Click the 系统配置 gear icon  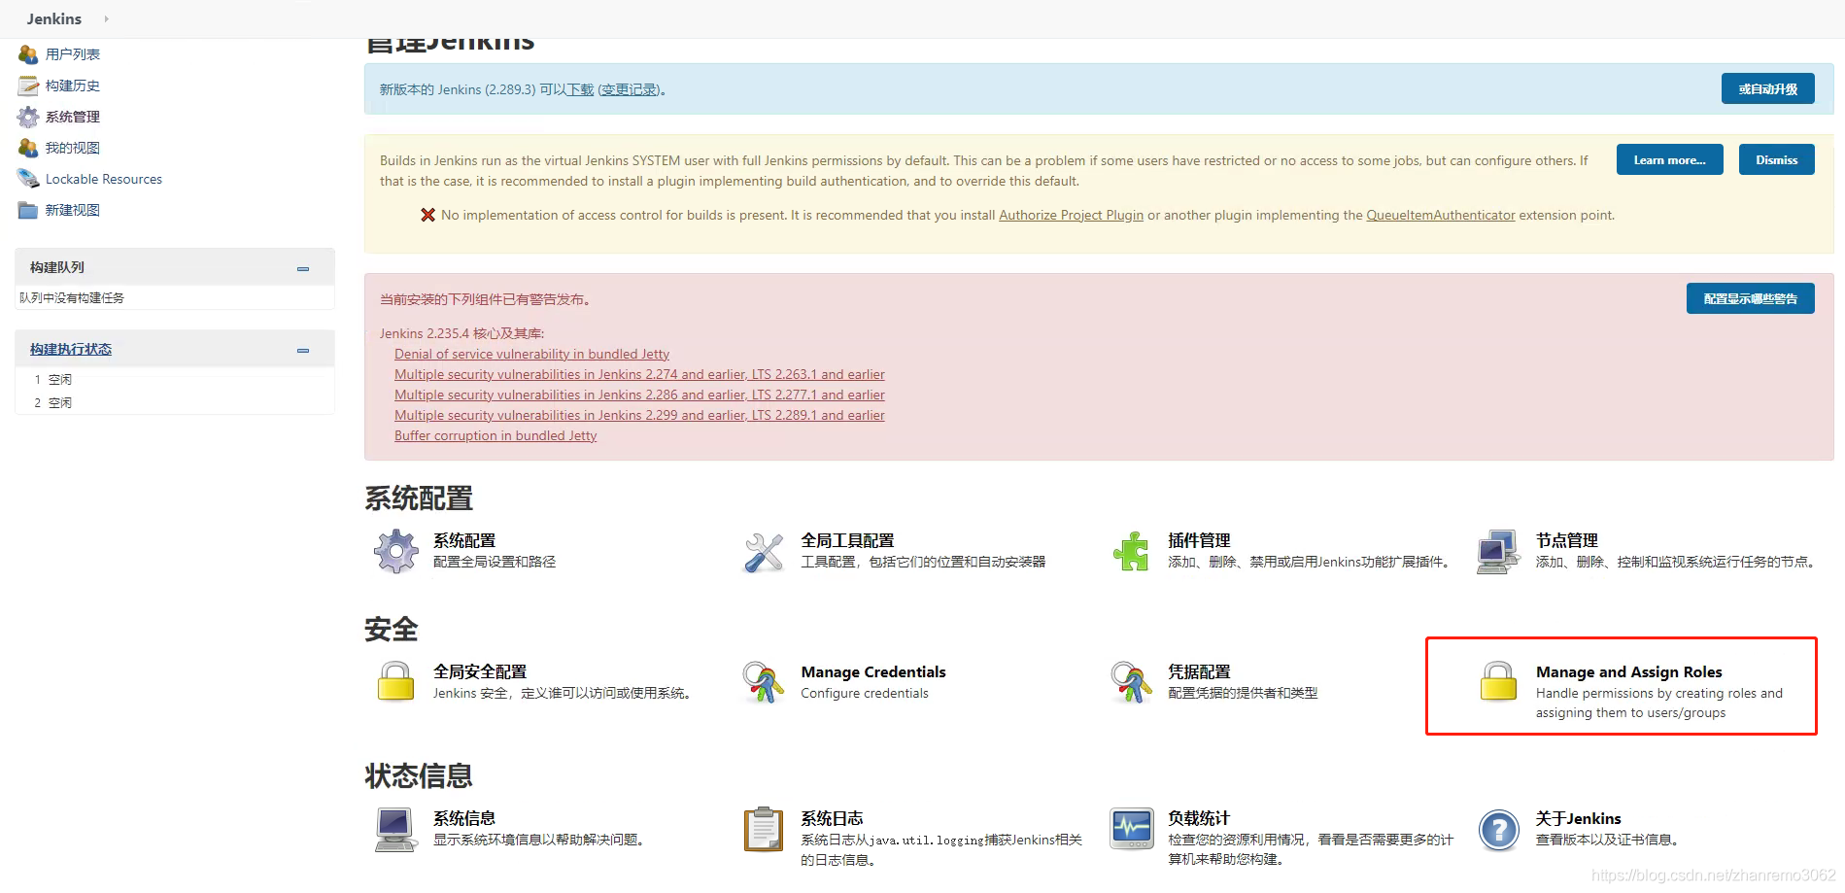[x=396, y=551]
